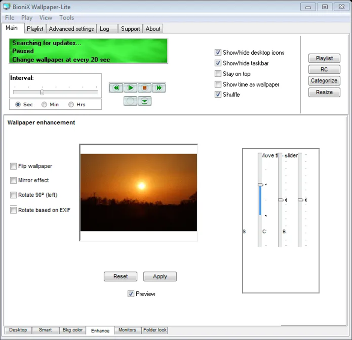Viewport: 352px width, 340px height.
Task: Enable the Mirror effect checkbox
Action: click(x=13, y=180)
